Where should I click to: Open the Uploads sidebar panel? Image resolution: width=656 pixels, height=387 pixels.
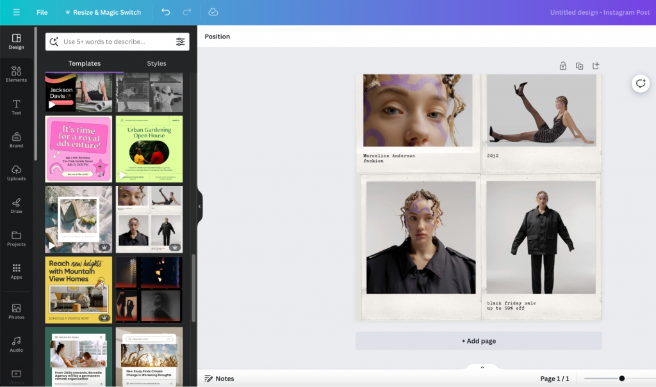[16, 173]
